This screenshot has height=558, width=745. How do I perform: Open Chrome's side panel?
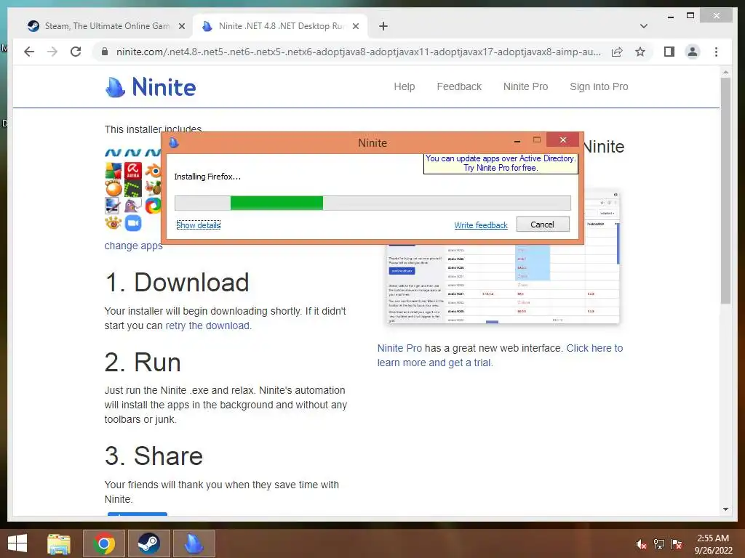pyautogui.click(x=669, y=52)
